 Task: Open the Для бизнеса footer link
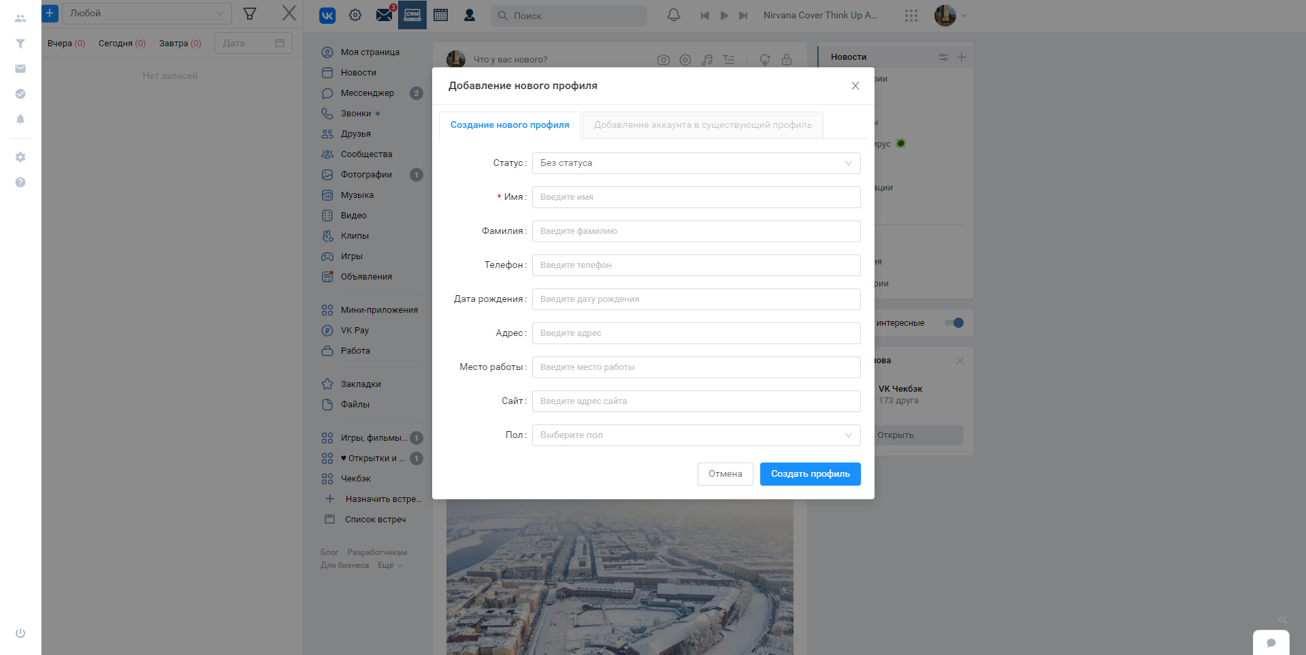(345, 565)
